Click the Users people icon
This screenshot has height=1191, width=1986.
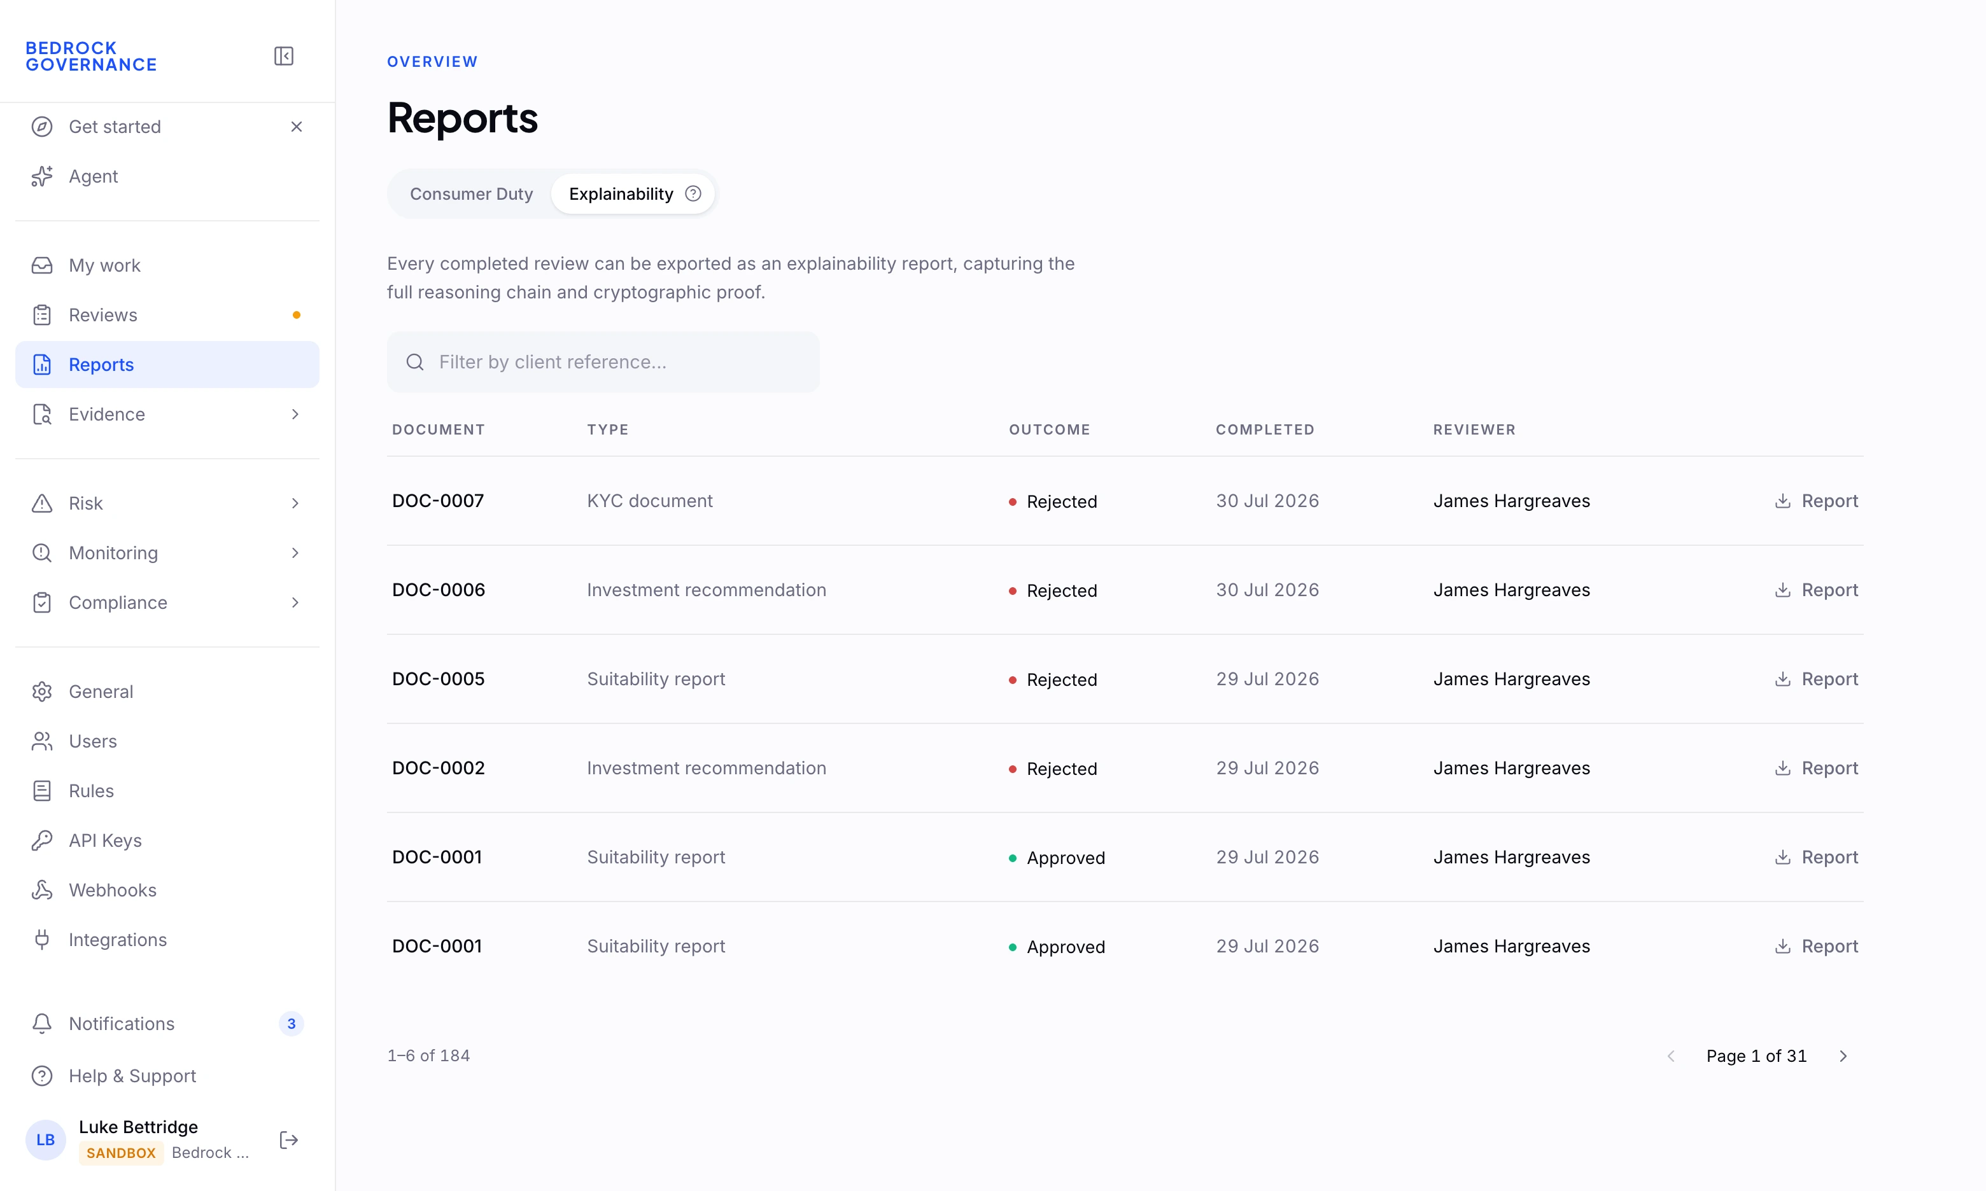click(x=42, y=742)
